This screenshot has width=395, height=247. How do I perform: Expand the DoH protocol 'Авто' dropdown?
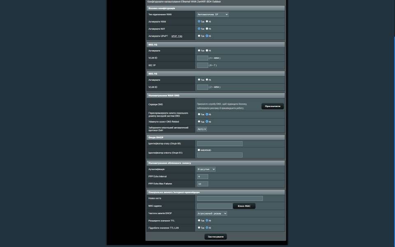click(x=202, y=129)
